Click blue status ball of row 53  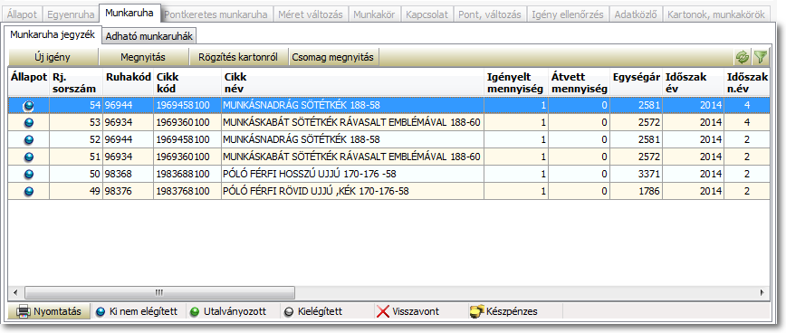pyautogui.click(x=29, y=123)
